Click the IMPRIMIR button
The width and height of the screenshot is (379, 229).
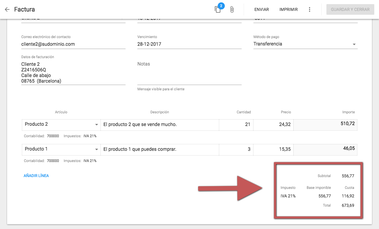(x=288, y=9)
